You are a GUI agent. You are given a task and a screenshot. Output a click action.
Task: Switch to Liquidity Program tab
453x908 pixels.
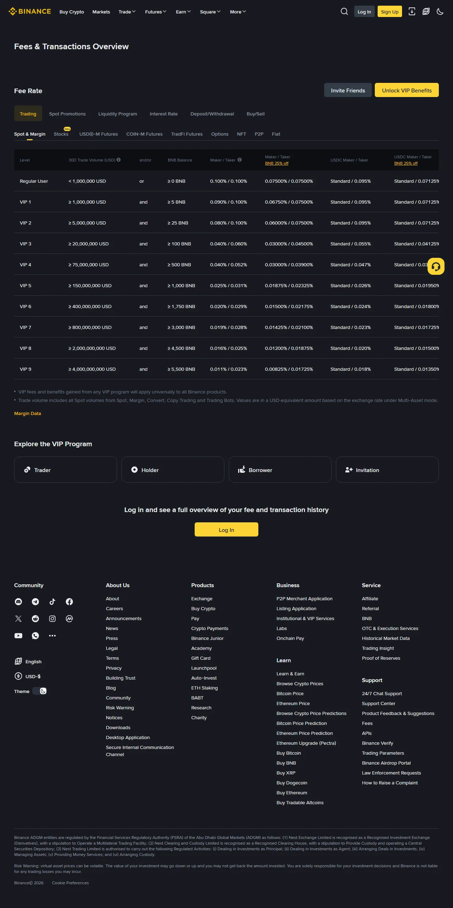pyautogui.click(x=117, y=114)
